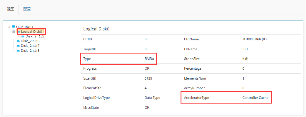Image resolution: width=306 pixels, height=117 pixels.
Task: Collapse the Logical Disk0 tree node
Action: click(x=14, y=32)
